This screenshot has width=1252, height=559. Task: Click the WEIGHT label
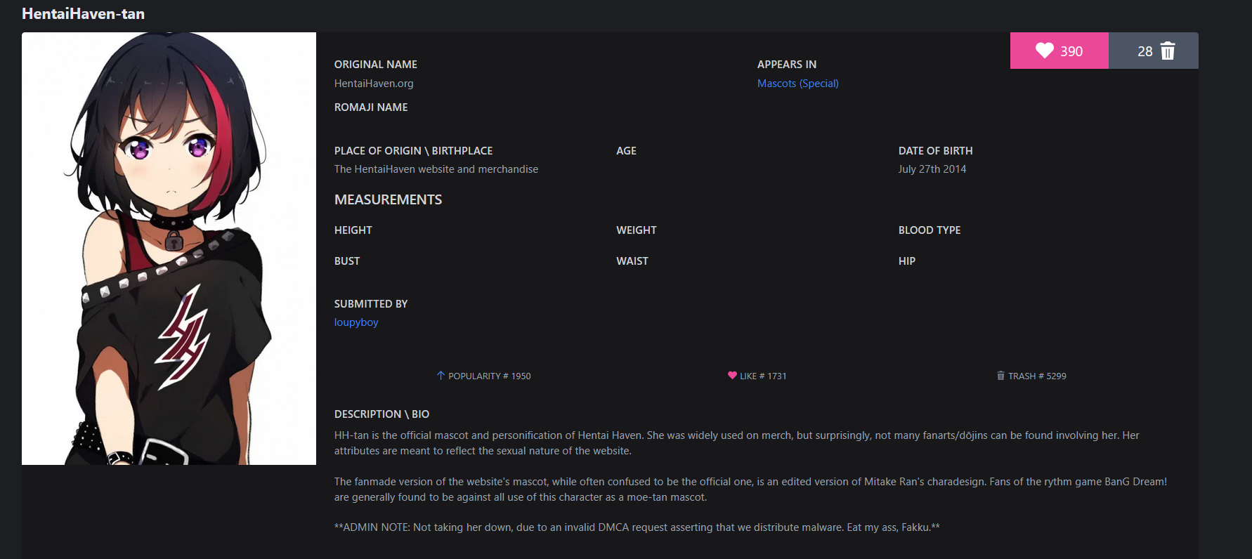(x=637, y=230)
